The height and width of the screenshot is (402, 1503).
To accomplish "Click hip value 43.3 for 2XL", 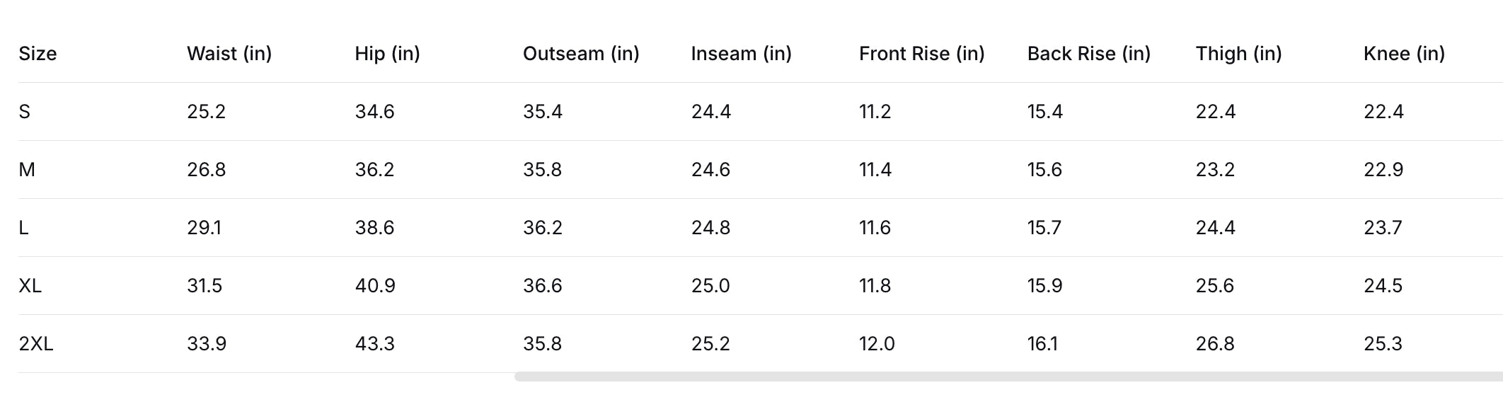I will [374, 344].
